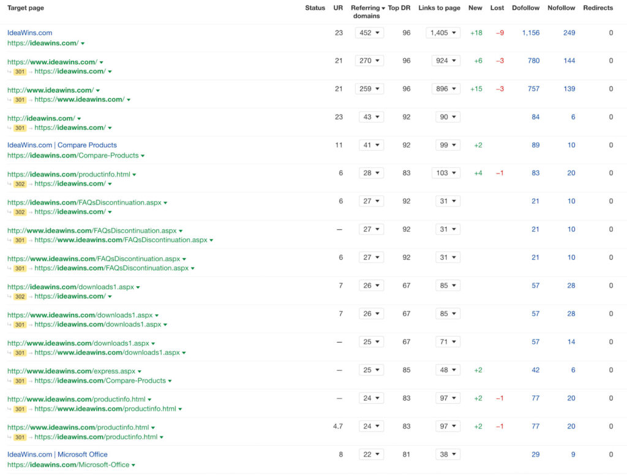Click the Status column header
Viewport: 627px width, 475px height.
(x=315, y=7)
